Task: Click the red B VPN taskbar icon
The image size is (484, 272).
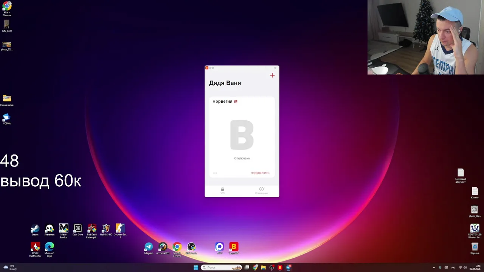Action: click(280, 267)
